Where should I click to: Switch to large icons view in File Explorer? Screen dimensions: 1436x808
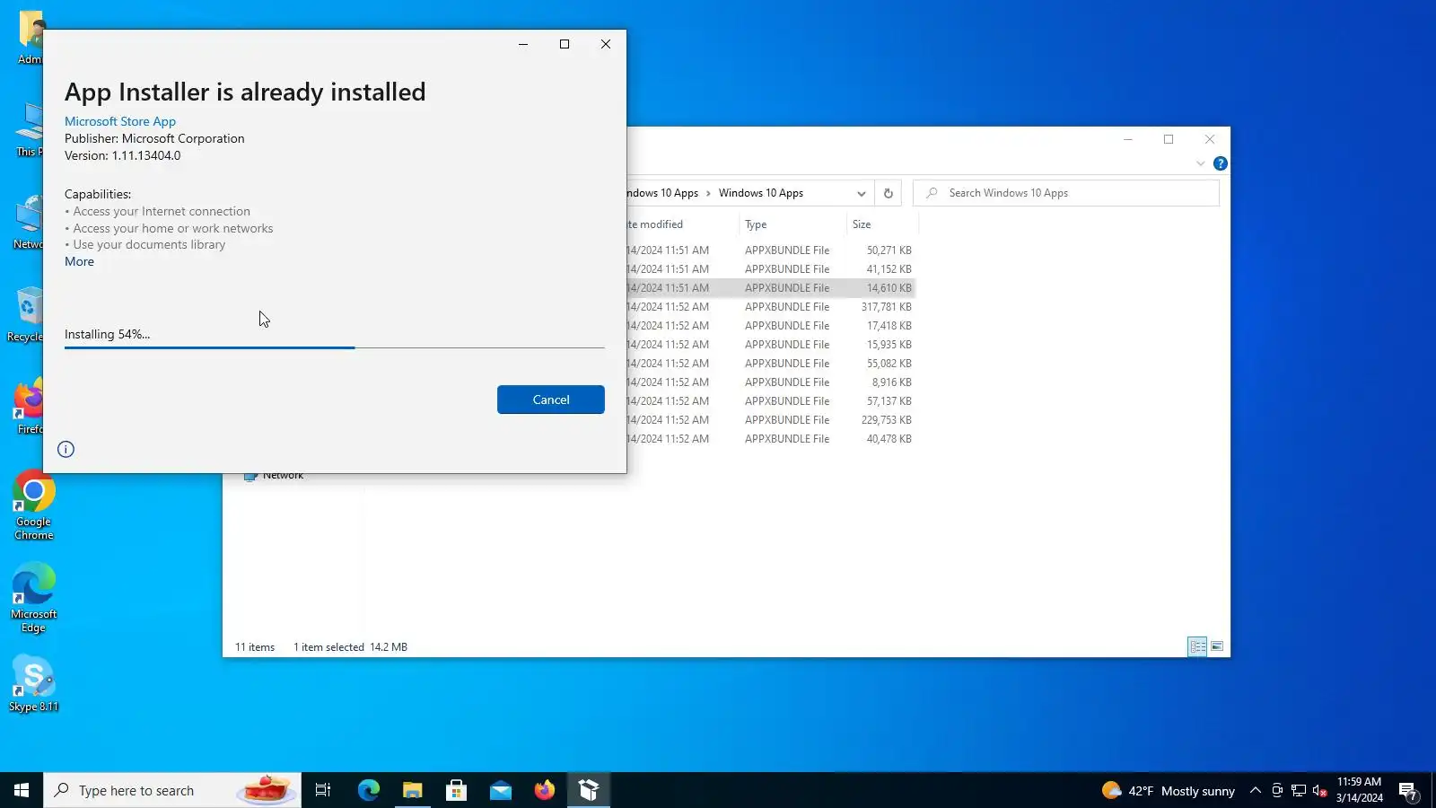pos(1217,646)
